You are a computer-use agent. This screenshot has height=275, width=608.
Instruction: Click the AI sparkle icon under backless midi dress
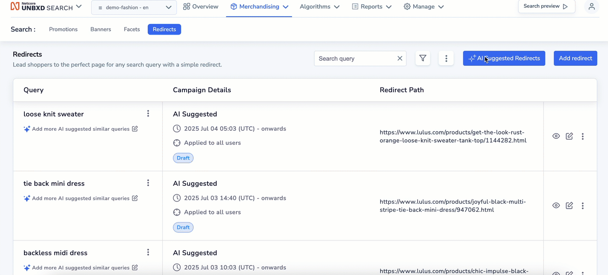(27, 268)
